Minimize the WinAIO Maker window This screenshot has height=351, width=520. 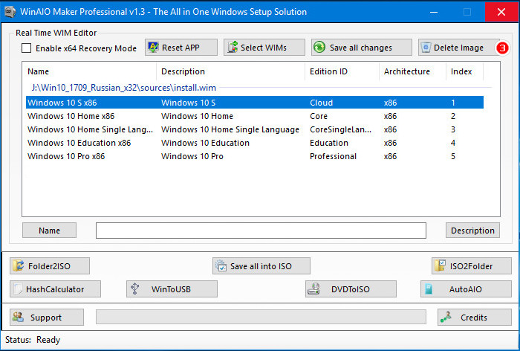(433, 12)
